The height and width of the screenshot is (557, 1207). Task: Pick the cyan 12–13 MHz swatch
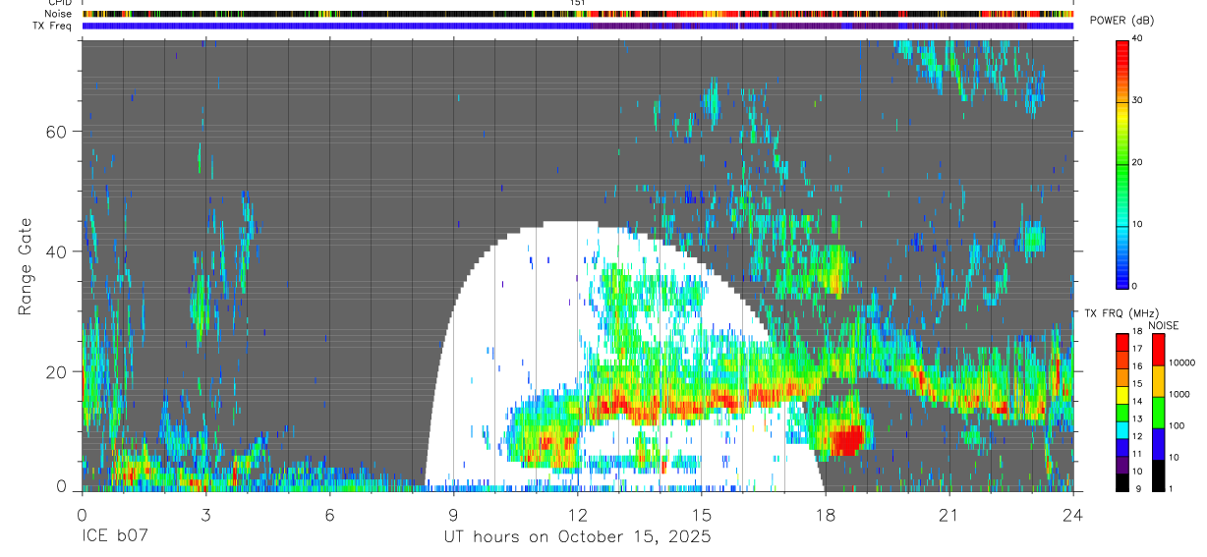pos(1122,429)
